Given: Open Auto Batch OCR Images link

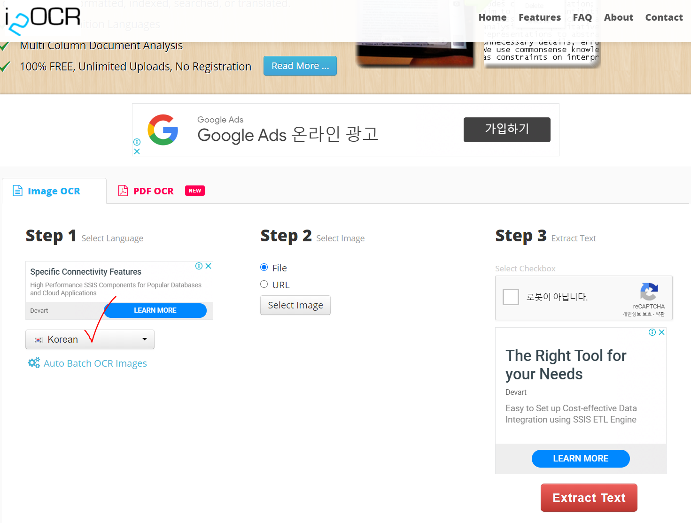Looking at the screenshot, I should (95, 363).
